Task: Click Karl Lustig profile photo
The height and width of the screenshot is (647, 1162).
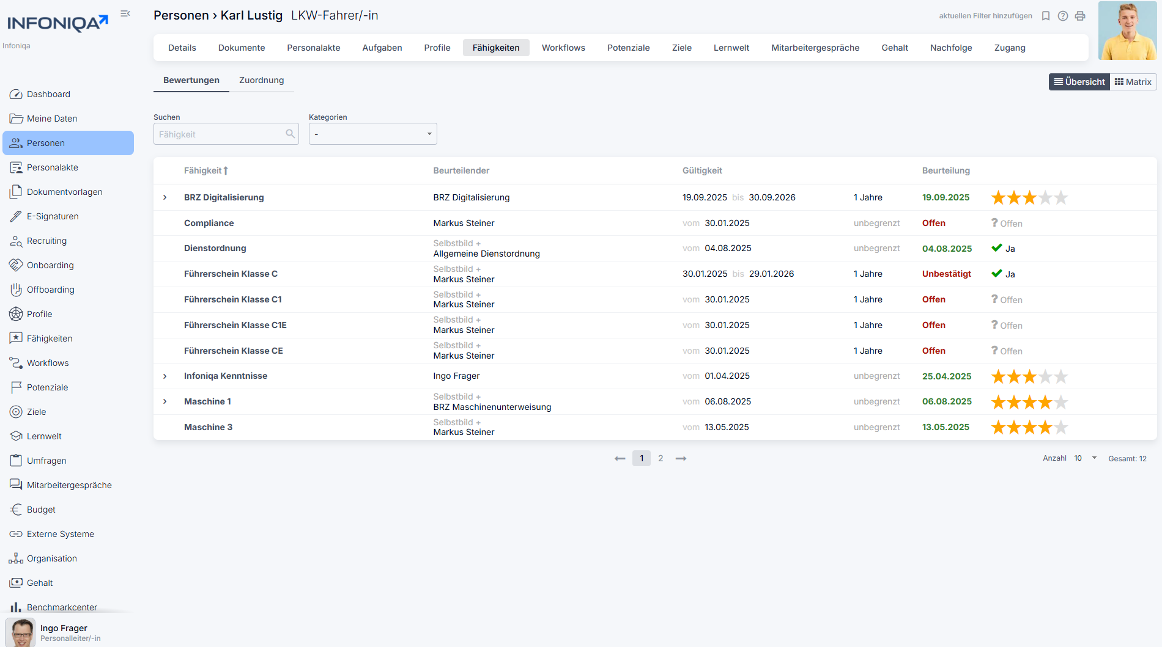Action: coord(1128,31)
